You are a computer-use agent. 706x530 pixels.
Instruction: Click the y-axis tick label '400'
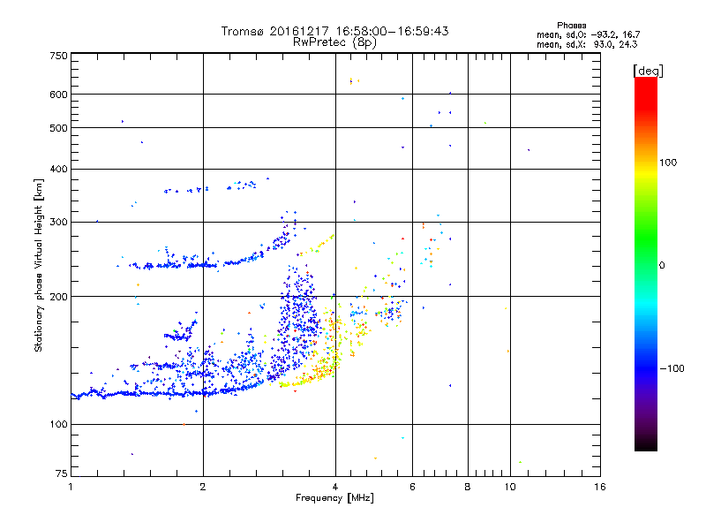tap(59, 169)
